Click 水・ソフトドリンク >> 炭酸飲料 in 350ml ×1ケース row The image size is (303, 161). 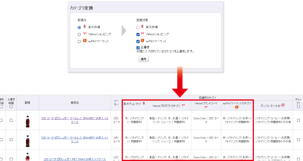tap(135, 140)
